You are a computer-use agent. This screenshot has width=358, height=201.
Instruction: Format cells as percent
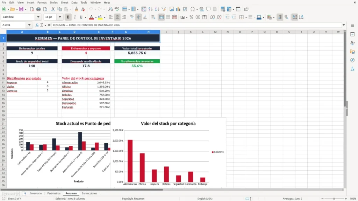191,17
